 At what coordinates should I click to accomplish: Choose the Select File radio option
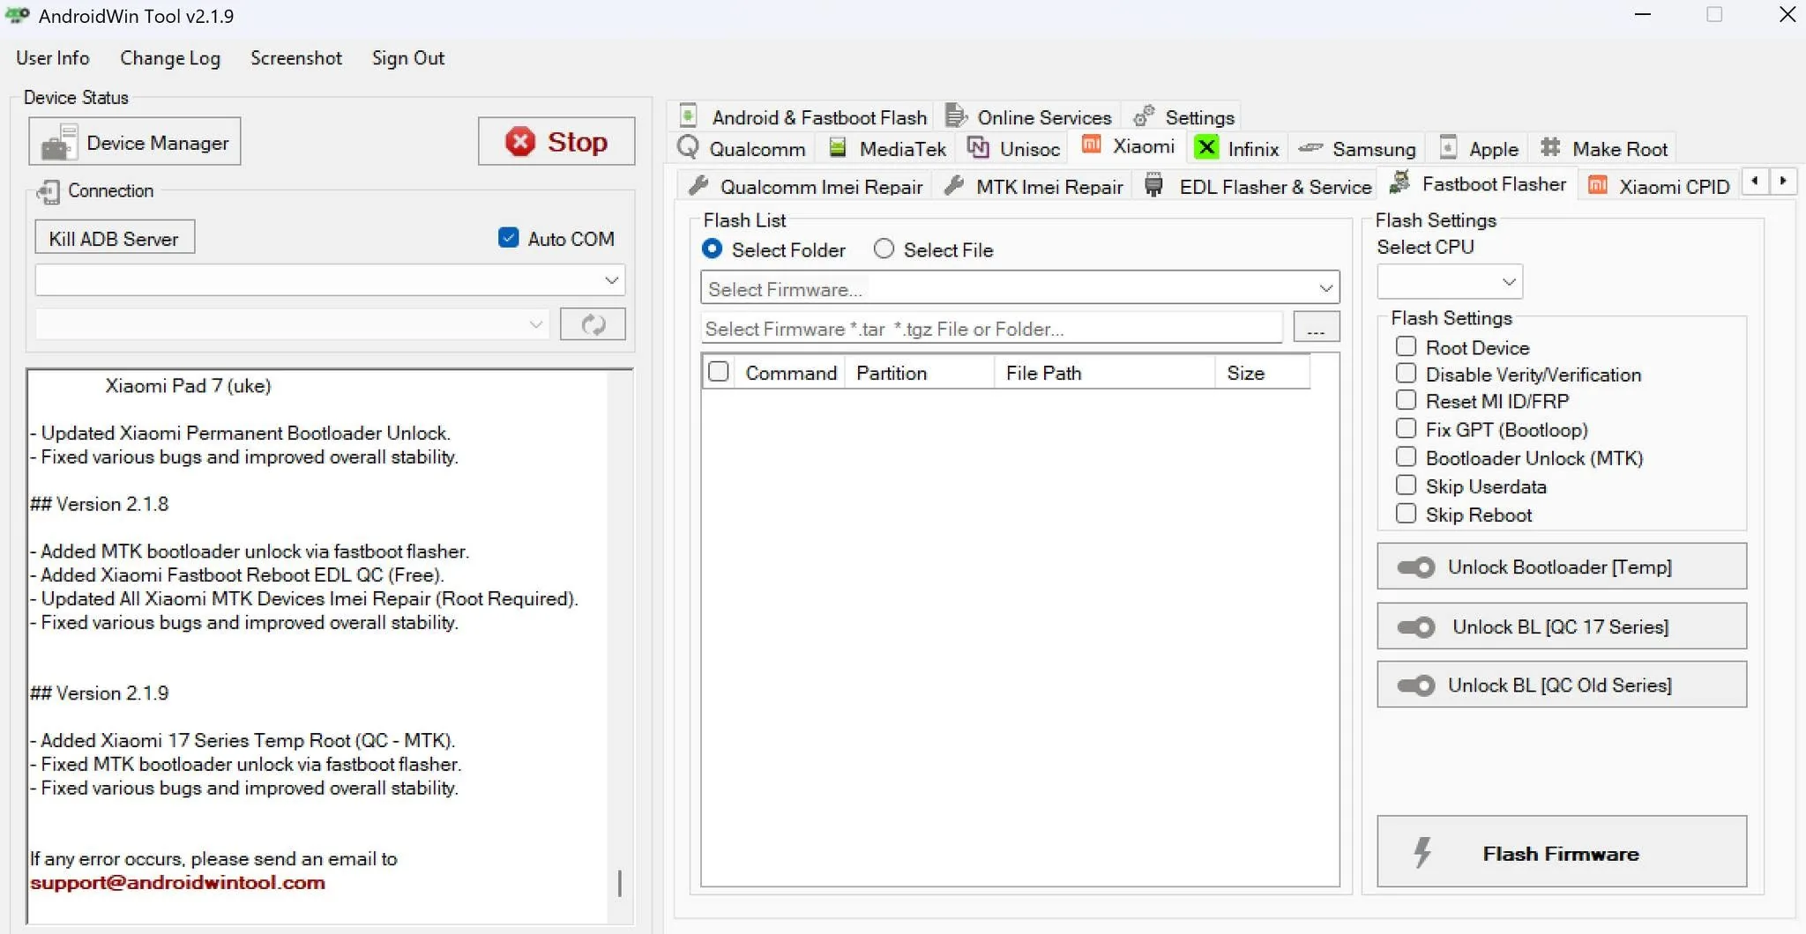pyautogui.click(x=884, y=249)
